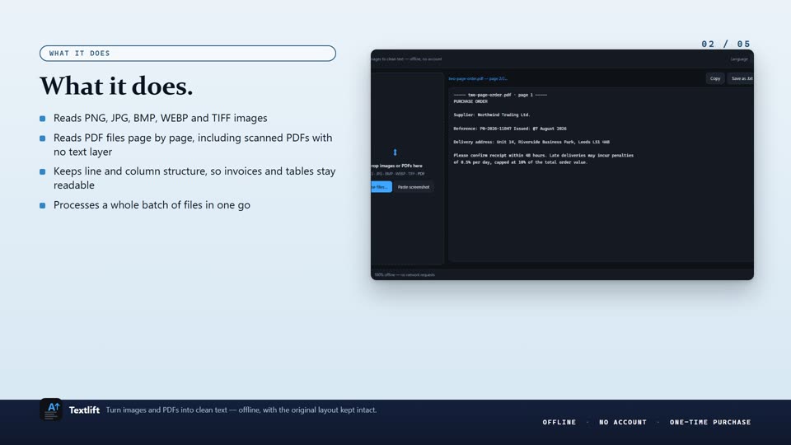
Task: Click the Textlift app logo icon
Action: click(51, 410)
